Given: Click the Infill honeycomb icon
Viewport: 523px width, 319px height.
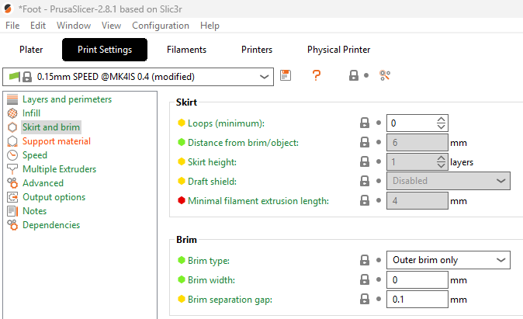Looking at the screenshot, I should [12, 113].
